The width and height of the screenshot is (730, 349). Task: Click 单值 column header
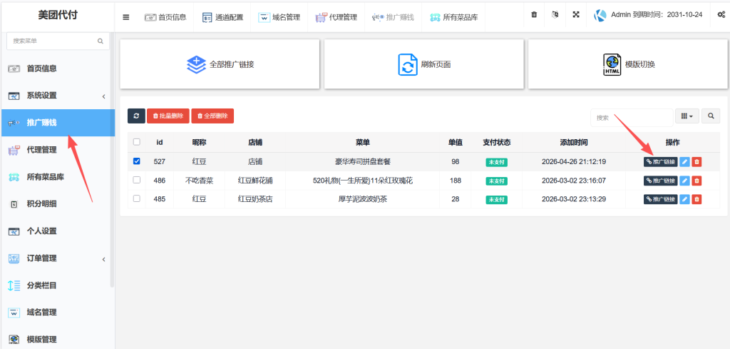pos(456,142)
